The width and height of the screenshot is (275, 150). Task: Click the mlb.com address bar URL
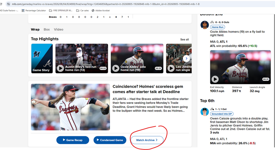(106, 4)
